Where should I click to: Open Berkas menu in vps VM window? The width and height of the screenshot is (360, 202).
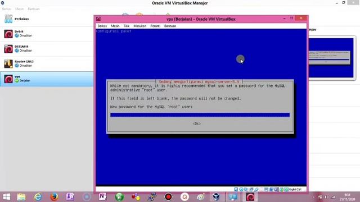point(102,26)
